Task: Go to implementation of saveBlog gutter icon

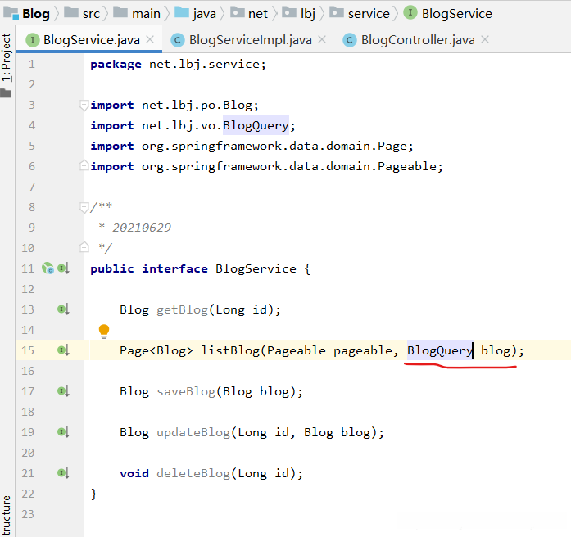Action: (x=63, y=391)
